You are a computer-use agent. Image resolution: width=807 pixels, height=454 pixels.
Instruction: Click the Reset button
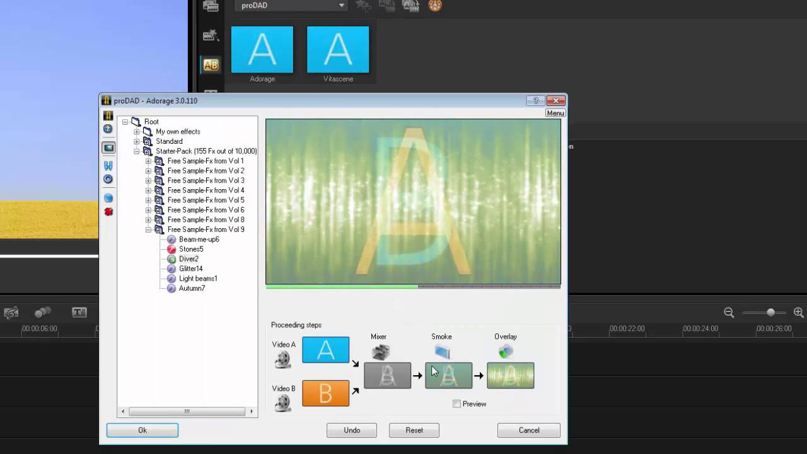coord(414,430)
